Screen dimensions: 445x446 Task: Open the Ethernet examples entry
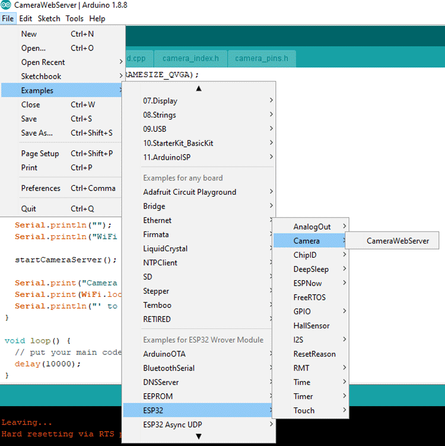198,220
